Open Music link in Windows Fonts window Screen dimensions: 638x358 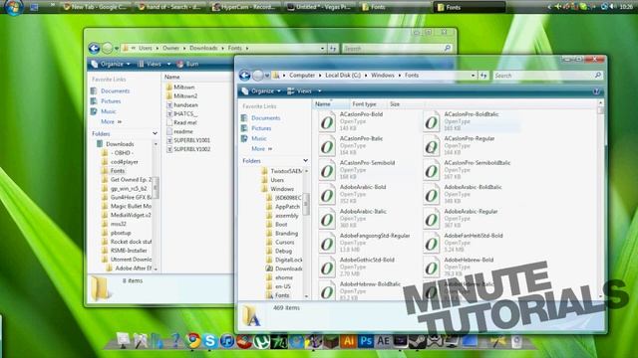tap(259, 139)
